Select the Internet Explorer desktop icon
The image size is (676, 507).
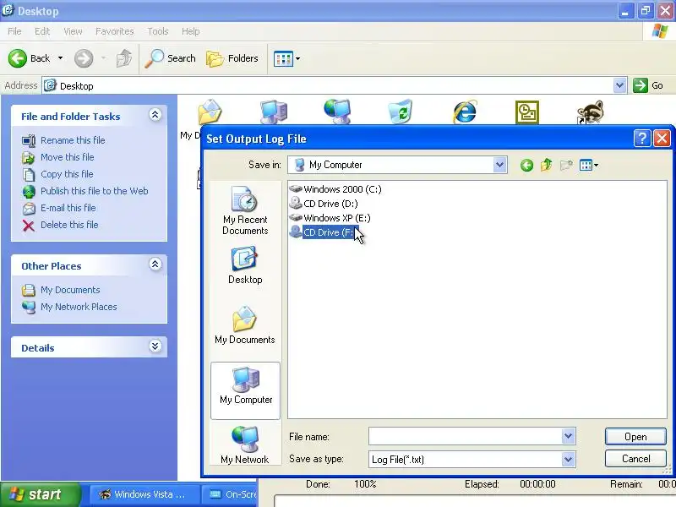coord(464,112)
